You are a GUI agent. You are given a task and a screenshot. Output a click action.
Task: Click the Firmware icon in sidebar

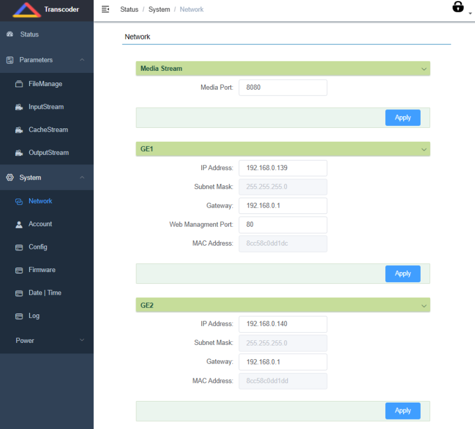click(x=19, y=271)
